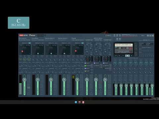Viewport: 159px width, 119px height.
Task: Toggle the teal button atop hardware input 5 panel
Action: point(82,43)
